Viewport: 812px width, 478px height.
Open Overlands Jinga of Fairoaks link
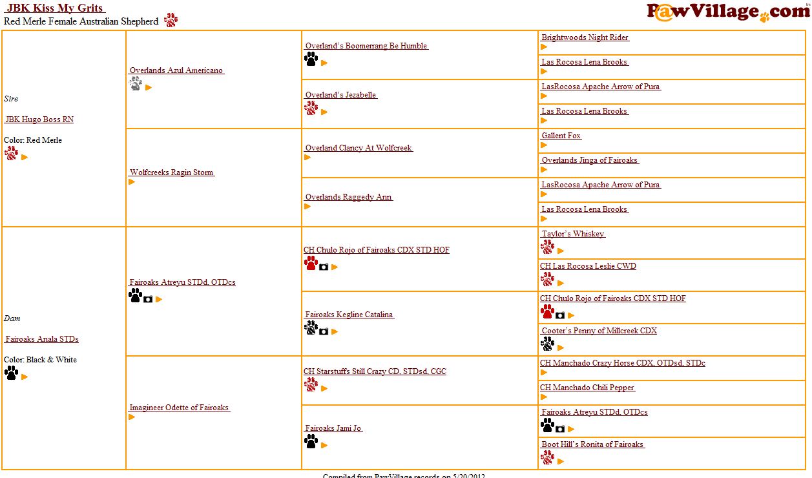point(590,160)
